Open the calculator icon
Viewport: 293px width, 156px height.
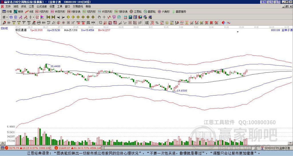click(130, 17)
